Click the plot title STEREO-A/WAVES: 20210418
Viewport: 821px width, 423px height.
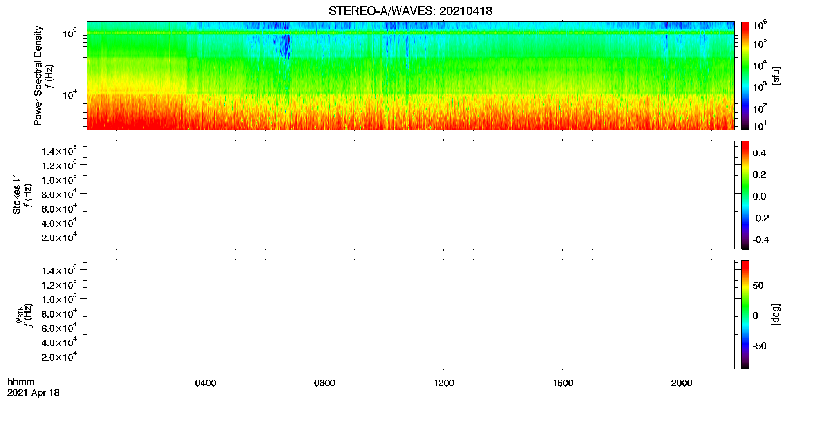tap(410, 11)
